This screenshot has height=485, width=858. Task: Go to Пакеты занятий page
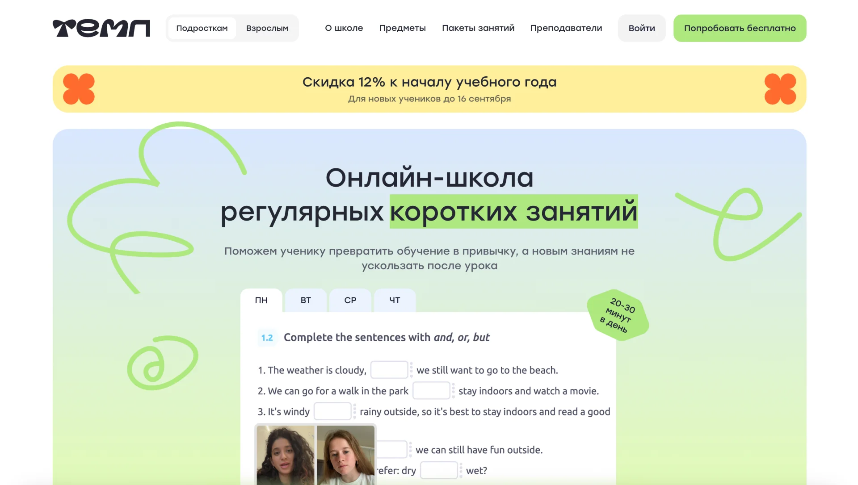(x=478, y=28)
